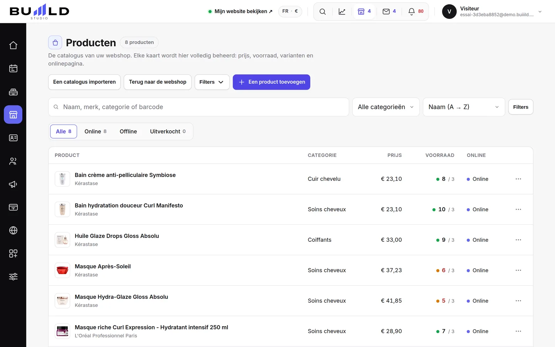Image resolution: width=555 pixels, height=347 pixels.
Task: Toggle Online status of Bain crème anti-pelliculaire Symbiose
Action: [478, 179]
